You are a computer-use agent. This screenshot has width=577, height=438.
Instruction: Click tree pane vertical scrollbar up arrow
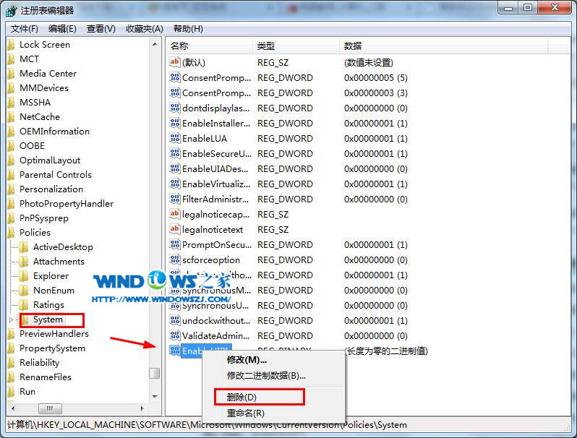(155, 44)
